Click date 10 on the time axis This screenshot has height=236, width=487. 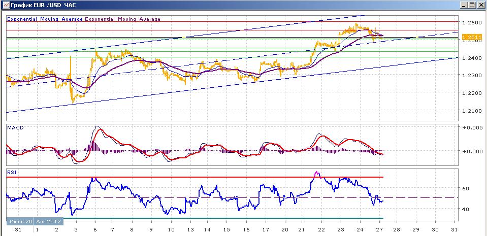pos(171,230)
